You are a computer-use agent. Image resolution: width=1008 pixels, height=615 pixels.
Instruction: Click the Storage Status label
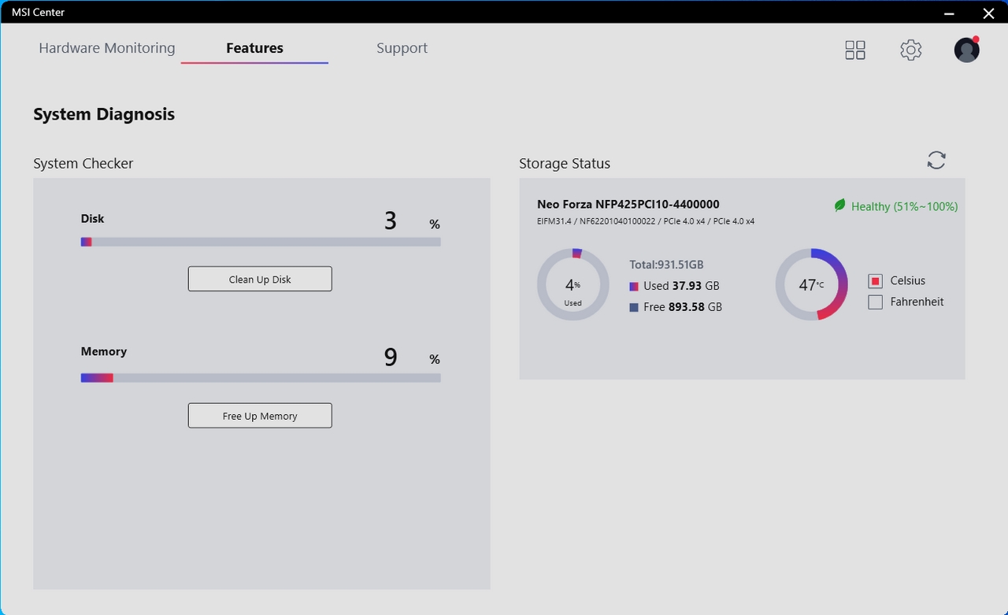[x=565, y=164]
